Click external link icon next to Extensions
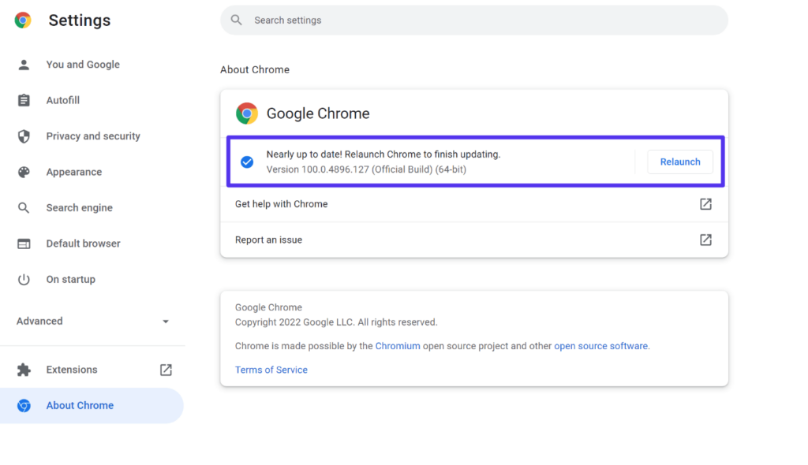 (x=166, y=369)
